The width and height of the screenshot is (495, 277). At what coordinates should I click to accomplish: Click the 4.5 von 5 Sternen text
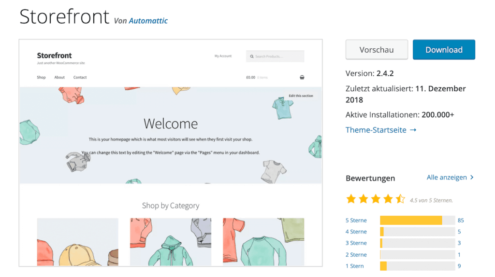(x=431, y=200)
